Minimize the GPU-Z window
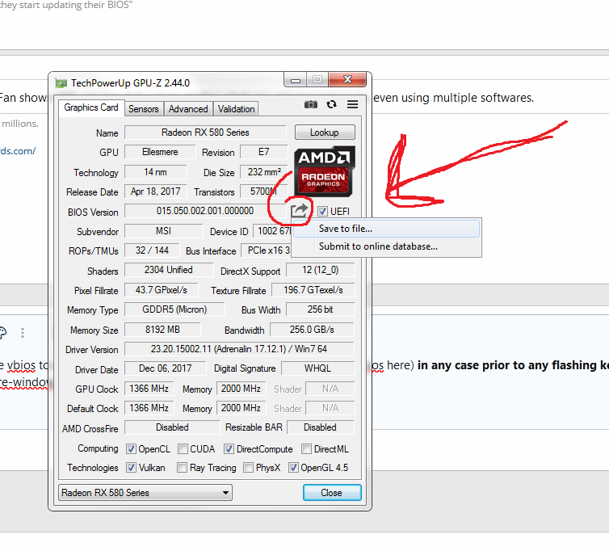The width and height of the screenshot is (609, 547). (x=296, y=80)
